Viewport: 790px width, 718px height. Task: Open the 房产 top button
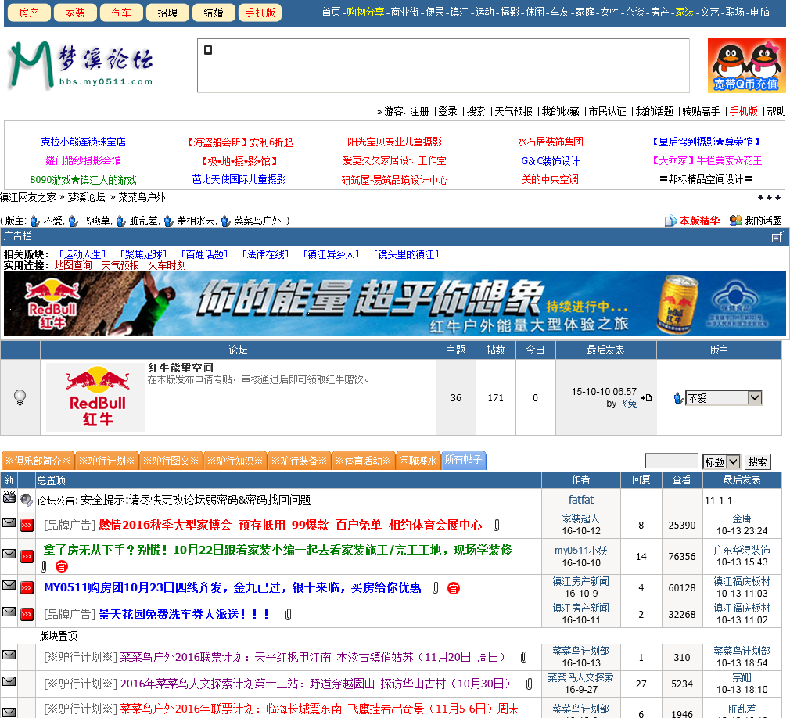coord(29,13)
